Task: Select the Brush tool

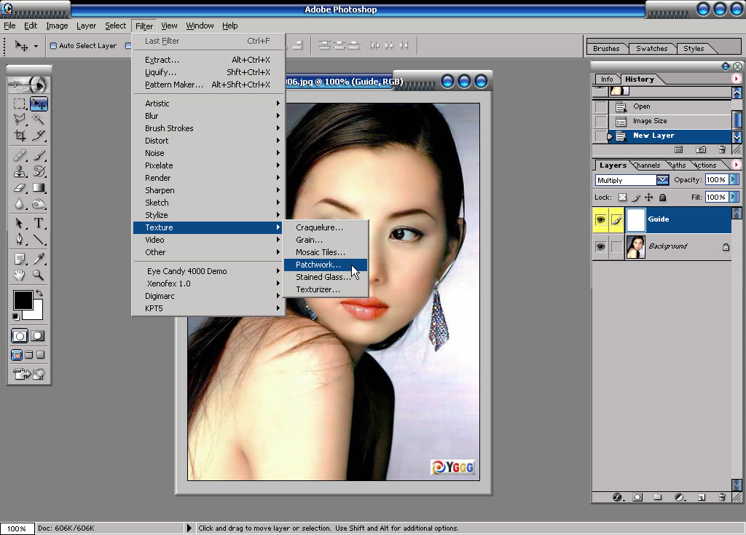Action: [x=39, y=155]
